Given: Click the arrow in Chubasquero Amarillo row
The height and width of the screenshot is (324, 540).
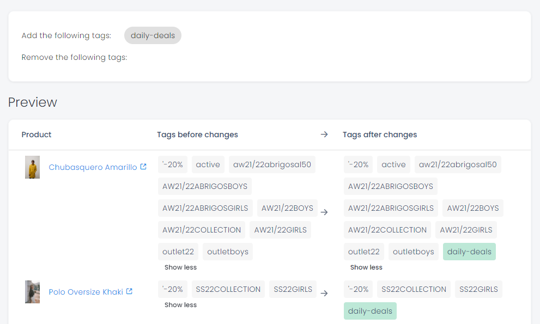Looking at the screenshot, I should (324, 212).
